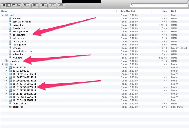Select index.htm file icon

pyautogui.click(x=6, y=61)
